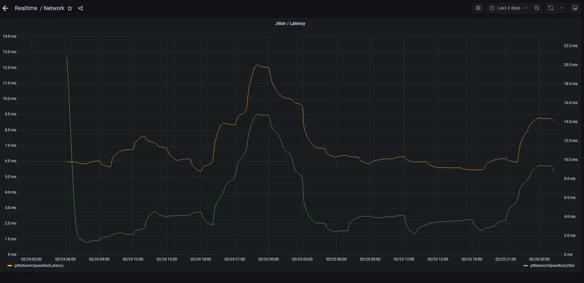Zoom out the time range
Image resolution: width=584 pixels, height=283 pixels.
click(537, 8)
